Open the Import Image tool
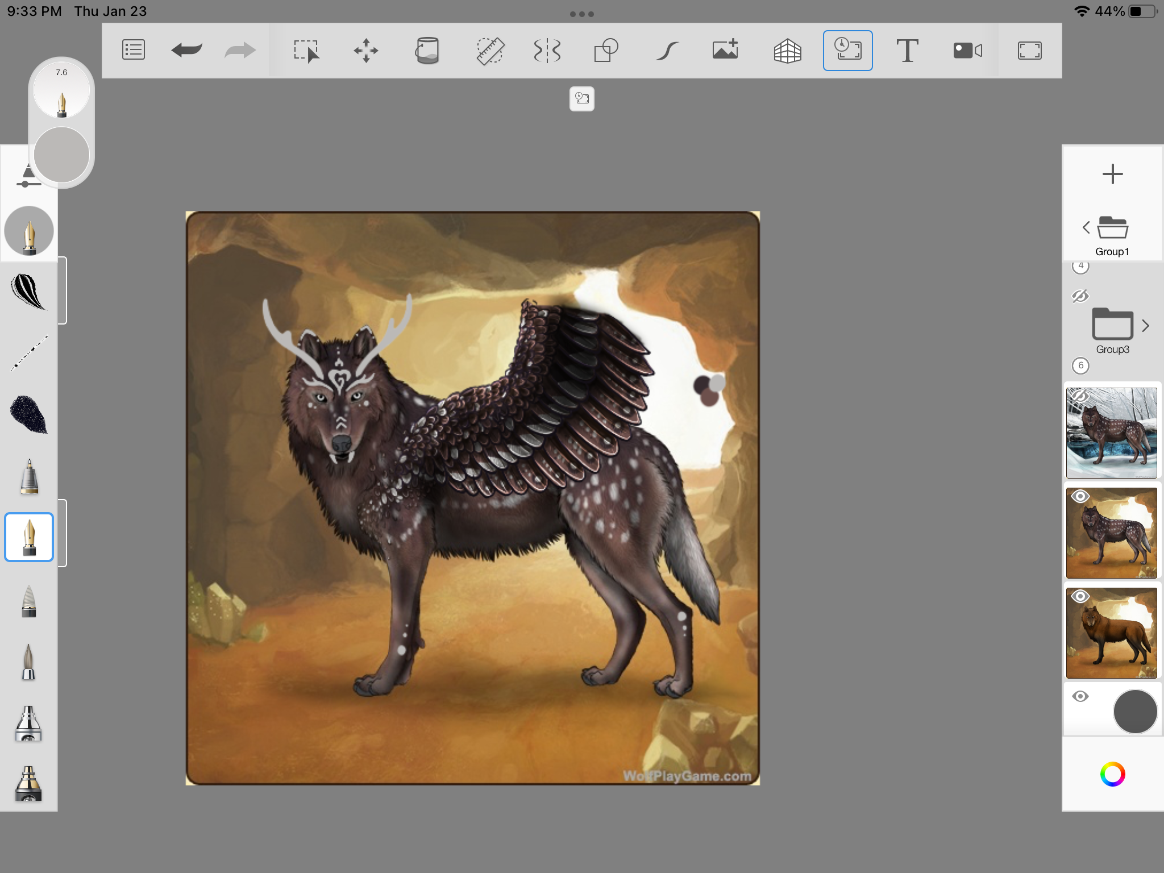This screenshot has height=873, width=1164. [726, 49]
